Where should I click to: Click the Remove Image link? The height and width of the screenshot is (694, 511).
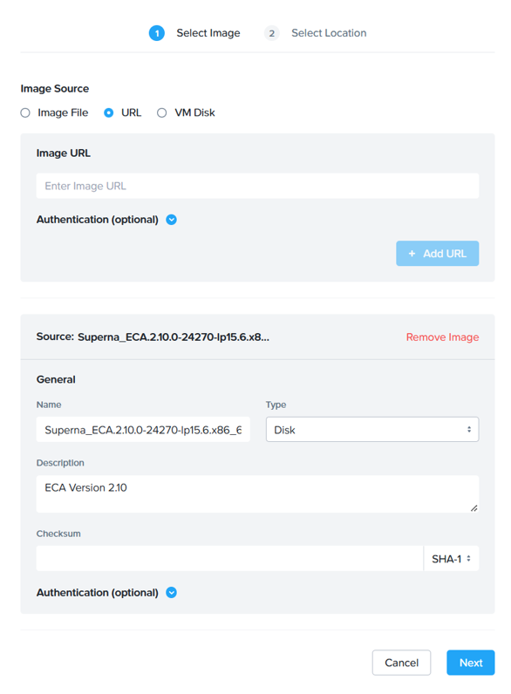[x=442, y=337]
